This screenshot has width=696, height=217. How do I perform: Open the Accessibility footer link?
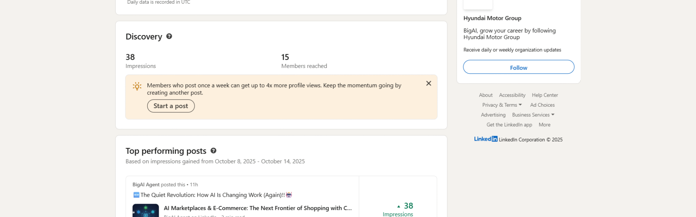[x=512, y=95]
